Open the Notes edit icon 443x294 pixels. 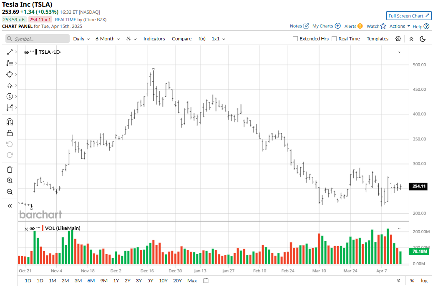[x=306, y=26]
